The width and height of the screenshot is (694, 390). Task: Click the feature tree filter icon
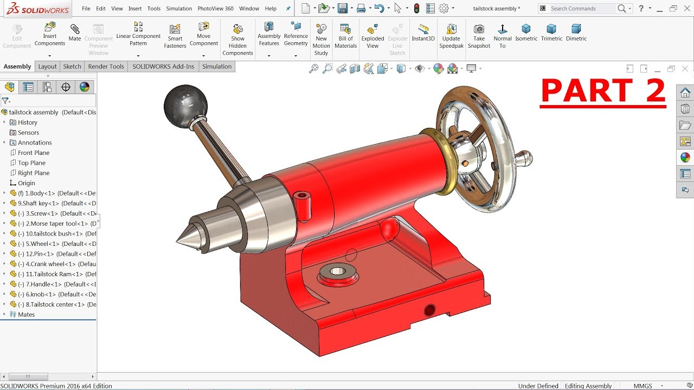coord(5,101)
